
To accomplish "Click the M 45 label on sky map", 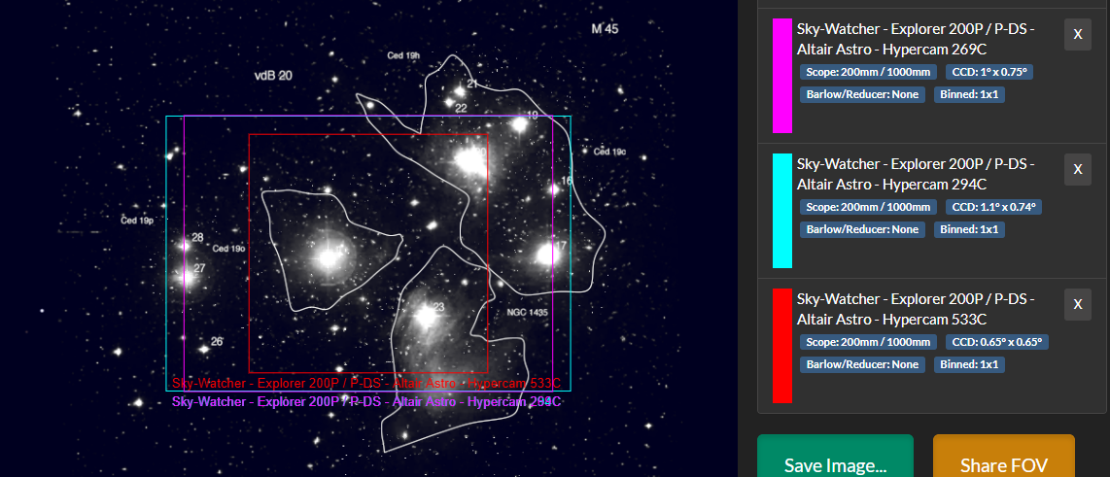I will pos(605,29).
